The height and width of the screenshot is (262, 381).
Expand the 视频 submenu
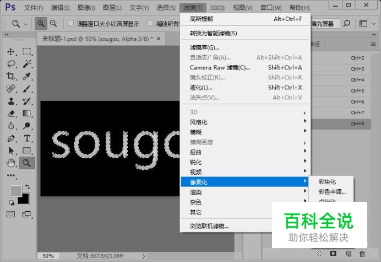(244, 172)
